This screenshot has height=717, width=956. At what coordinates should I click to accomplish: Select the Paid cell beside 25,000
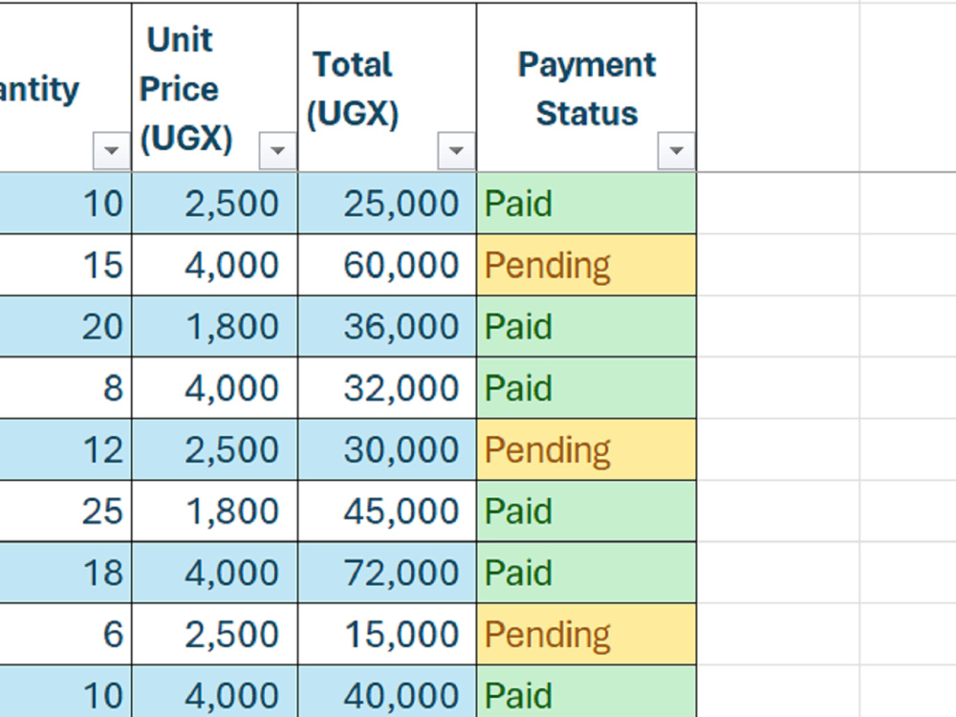click(x=587, y=203)
